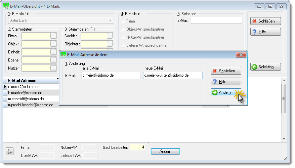Image resolution: width=295 pixels, height=168 pixels.
Task: Click the bottom Ändern button
Action: (x=165, y=152)
